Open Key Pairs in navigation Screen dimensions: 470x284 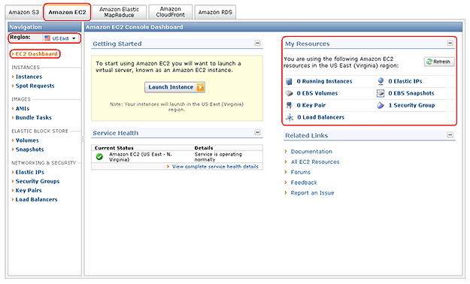(29, 190)
